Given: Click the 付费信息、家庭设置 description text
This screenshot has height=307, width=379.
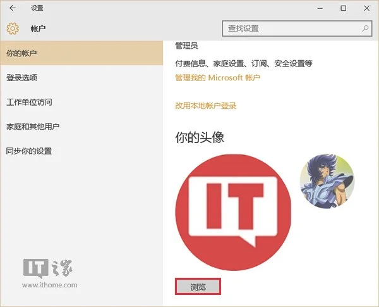Looking at the screenshot, I should coord(244,64).
